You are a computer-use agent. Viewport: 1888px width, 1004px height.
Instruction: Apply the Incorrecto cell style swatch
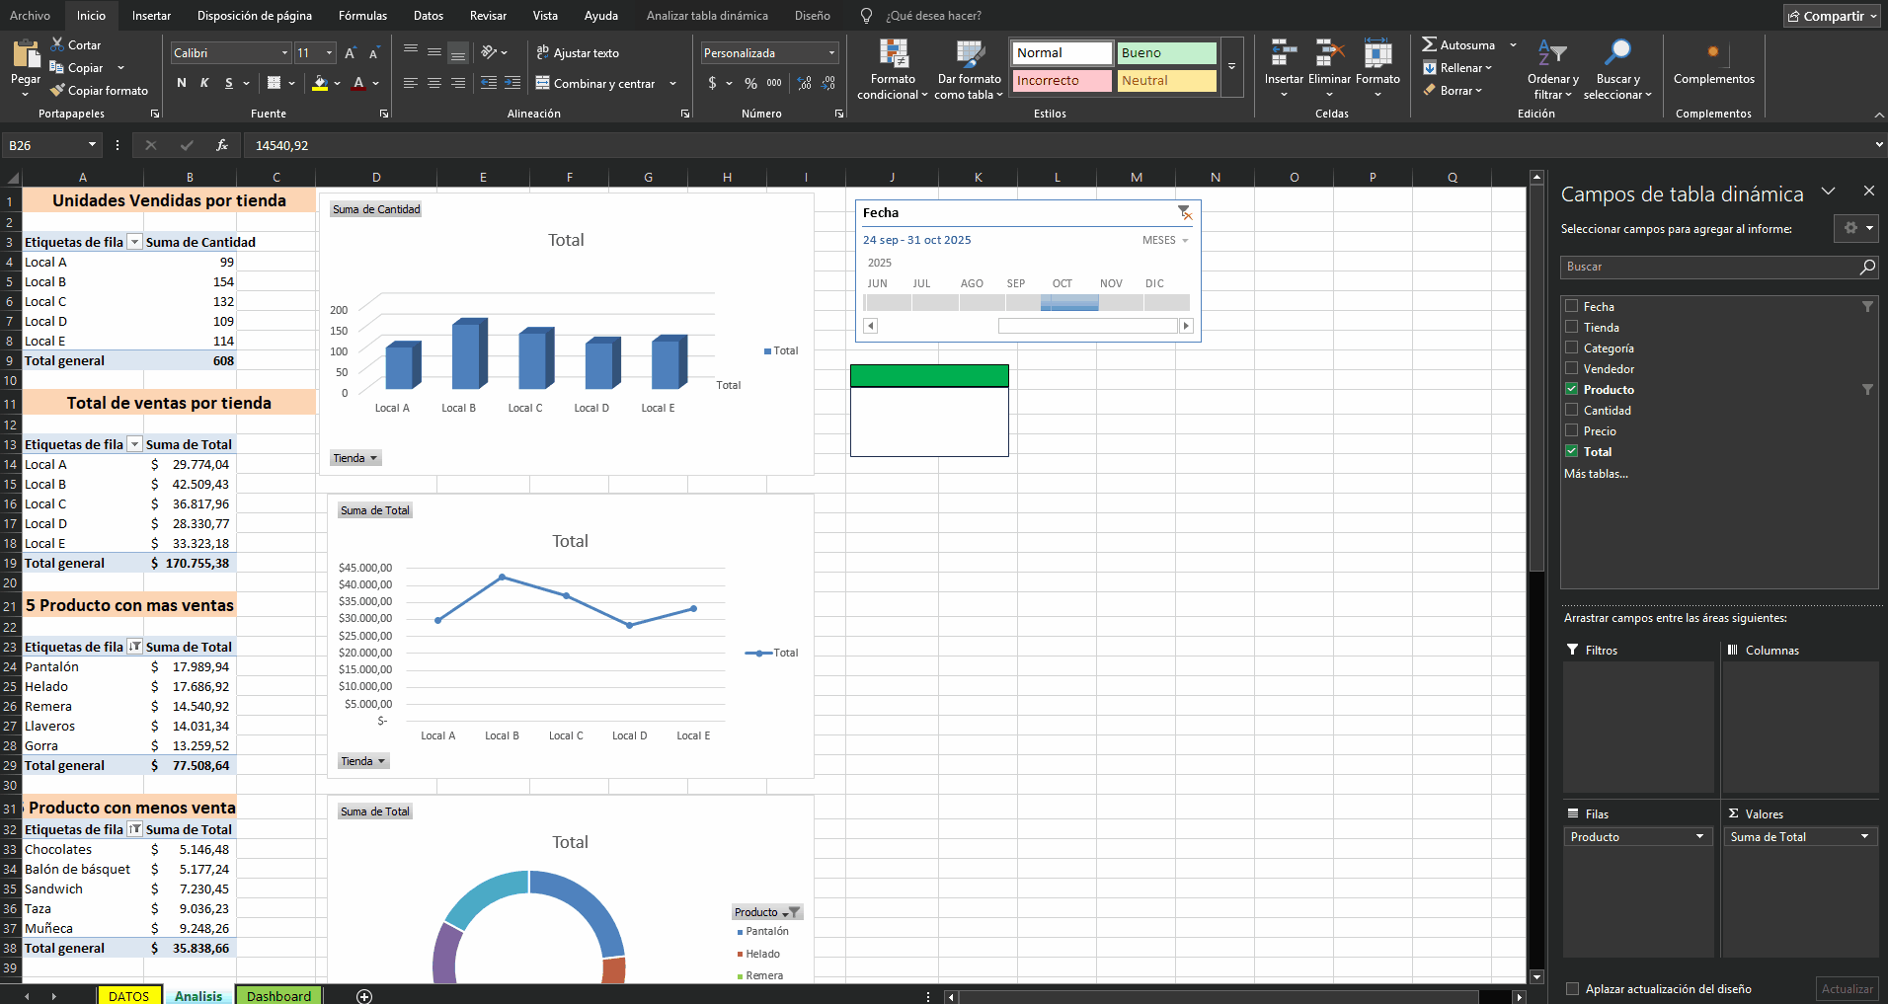click(x=1062, y=80)
